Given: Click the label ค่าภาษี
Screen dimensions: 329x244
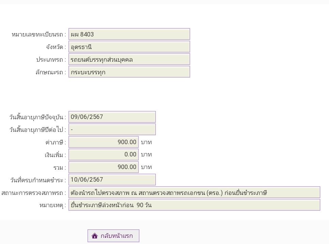Looking at the screenshot, I should [56, 142].
